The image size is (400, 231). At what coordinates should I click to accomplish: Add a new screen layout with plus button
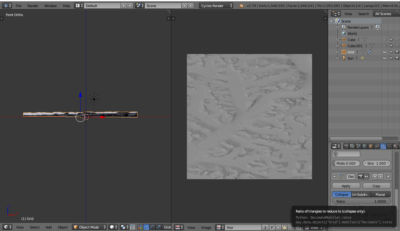[x=124, y=6]
